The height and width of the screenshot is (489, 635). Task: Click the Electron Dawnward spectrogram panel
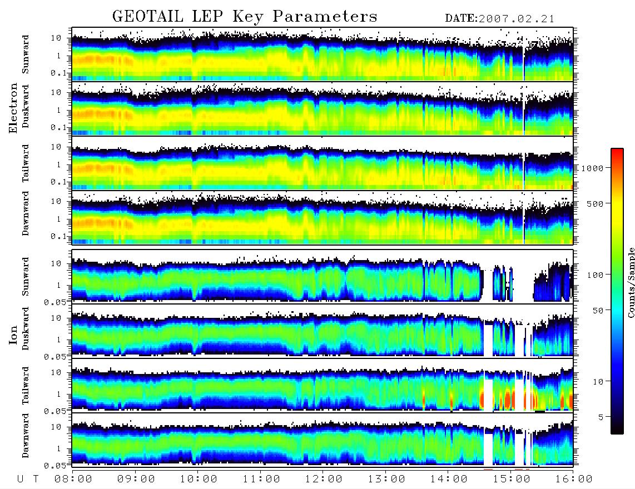click(x=323, y=217)
